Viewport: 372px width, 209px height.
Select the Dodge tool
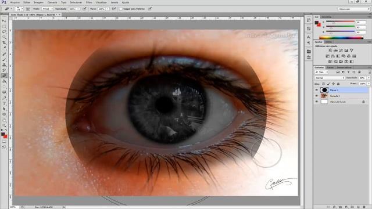point(4,92)
